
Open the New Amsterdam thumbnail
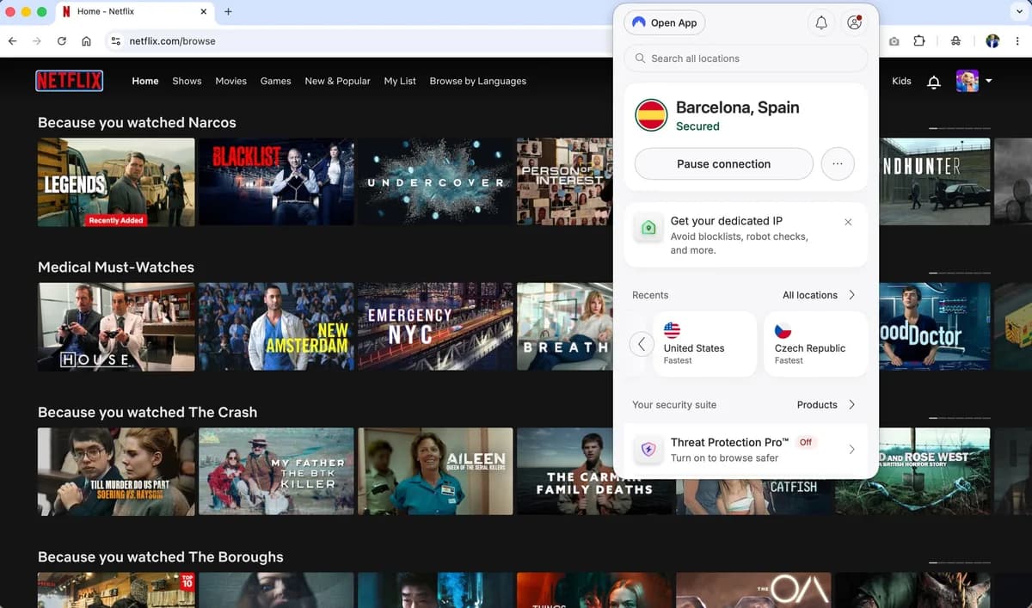(x=276, y=327)
